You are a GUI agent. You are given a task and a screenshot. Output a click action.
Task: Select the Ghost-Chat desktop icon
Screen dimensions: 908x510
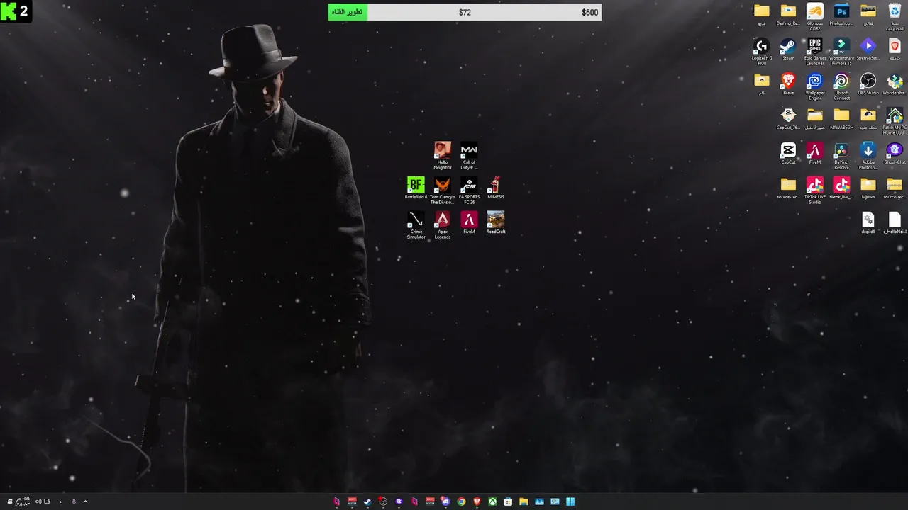pos(895,153)
